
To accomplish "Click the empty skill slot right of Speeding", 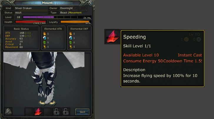I will (x=47, y=112).
